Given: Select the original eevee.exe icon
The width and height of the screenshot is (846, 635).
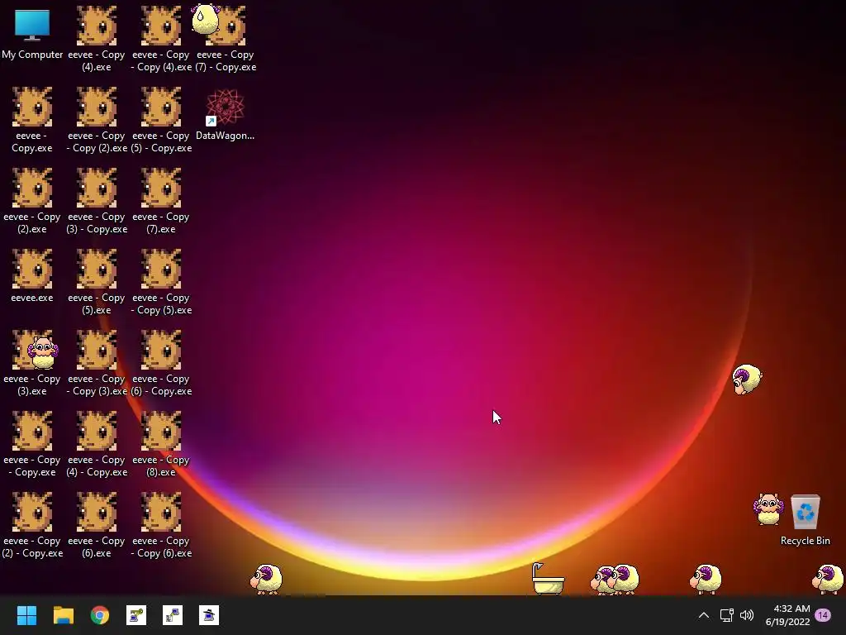Looking at the screenshot, I should click(32, 275).
